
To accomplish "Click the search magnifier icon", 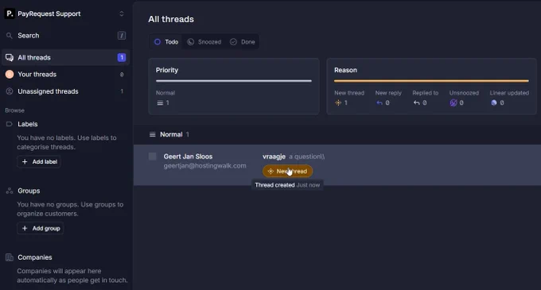I will (10, 36).
